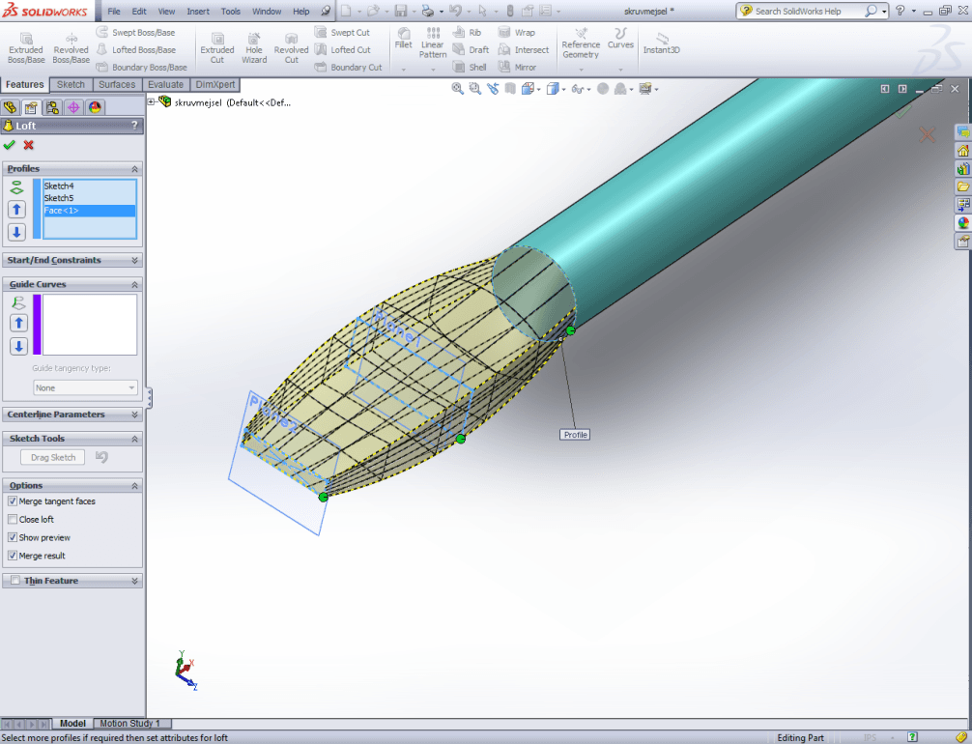Screen dimensions: 972x744
Task: Cancel loft with red X
Action: pos(29,145)
